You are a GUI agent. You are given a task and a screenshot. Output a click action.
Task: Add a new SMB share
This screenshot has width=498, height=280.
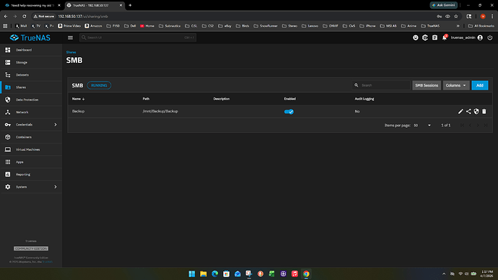pyautogui.click(x=479, y=85)
